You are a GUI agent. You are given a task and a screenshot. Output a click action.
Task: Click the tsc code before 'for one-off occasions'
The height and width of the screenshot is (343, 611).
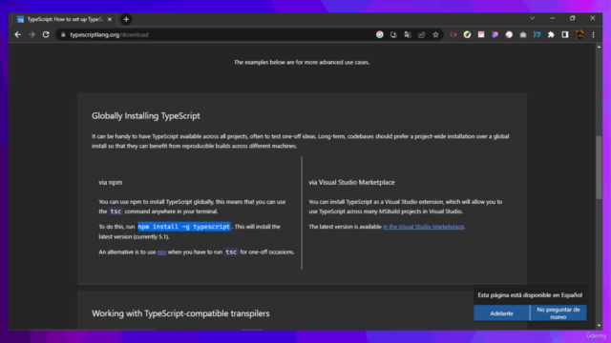[x=231, y=252]
